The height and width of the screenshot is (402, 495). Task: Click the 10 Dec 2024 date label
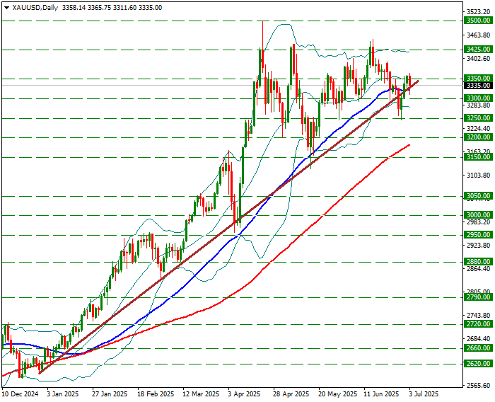click(21, 394)
